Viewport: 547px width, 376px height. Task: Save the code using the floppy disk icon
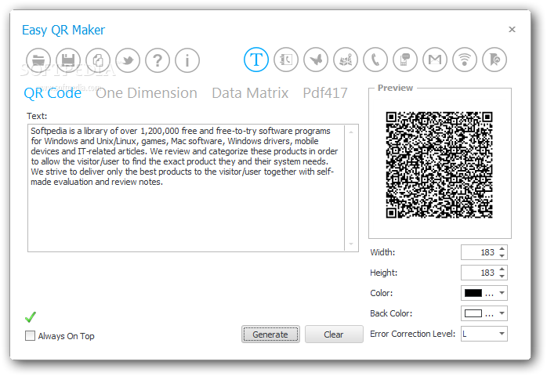click(x=68, y=60)
